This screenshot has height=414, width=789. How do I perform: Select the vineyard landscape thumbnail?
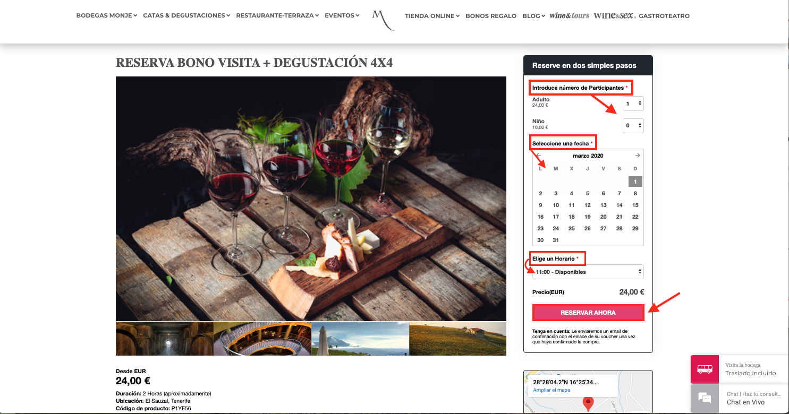coord(458,339)
